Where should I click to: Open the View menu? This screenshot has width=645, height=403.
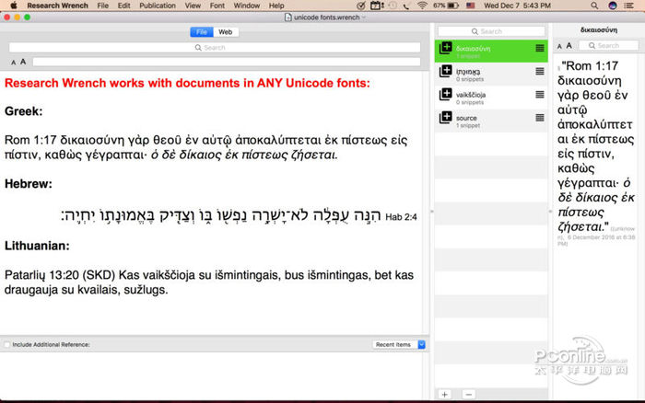(x=193, y=6)
